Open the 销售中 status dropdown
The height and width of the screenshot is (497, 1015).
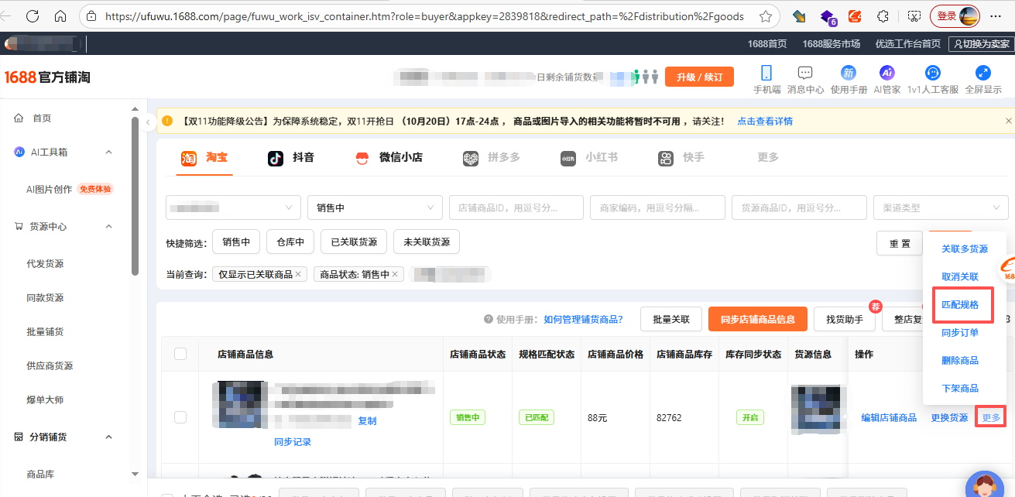pos(375,207)
